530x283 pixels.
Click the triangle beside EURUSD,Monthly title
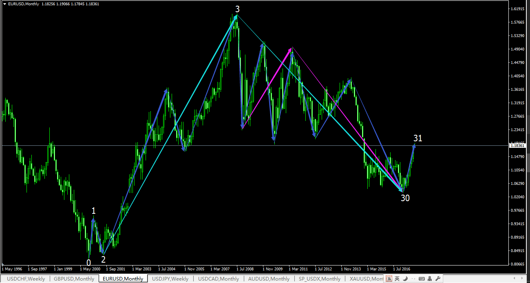point(4,4)
